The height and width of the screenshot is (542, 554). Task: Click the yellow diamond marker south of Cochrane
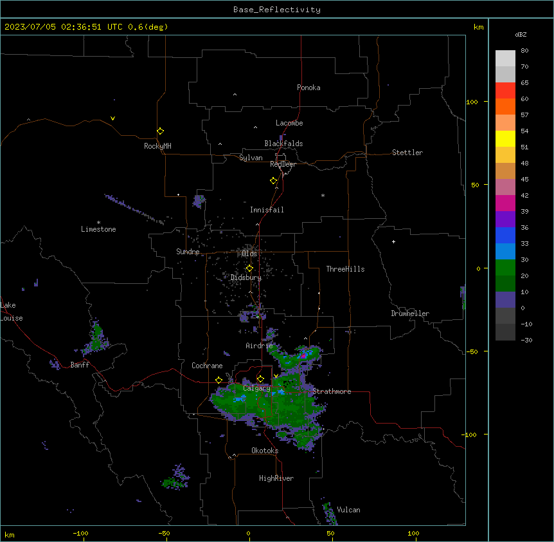(219, 380)
